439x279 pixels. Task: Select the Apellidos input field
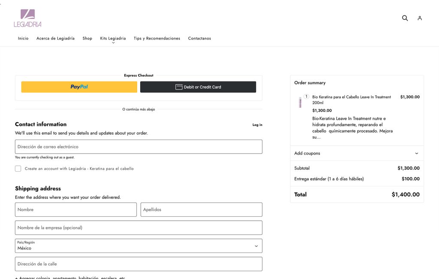pos(201,210)
